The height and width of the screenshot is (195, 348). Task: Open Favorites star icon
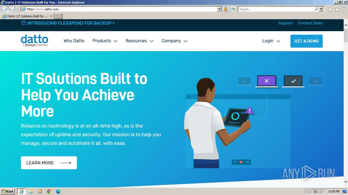[337, 9]
